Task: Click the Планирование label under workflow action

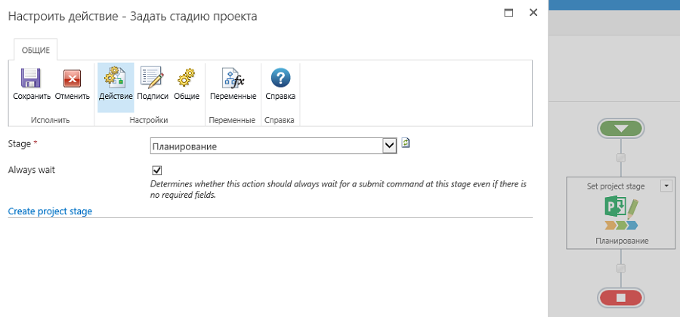Action: (x=622, y=241)
